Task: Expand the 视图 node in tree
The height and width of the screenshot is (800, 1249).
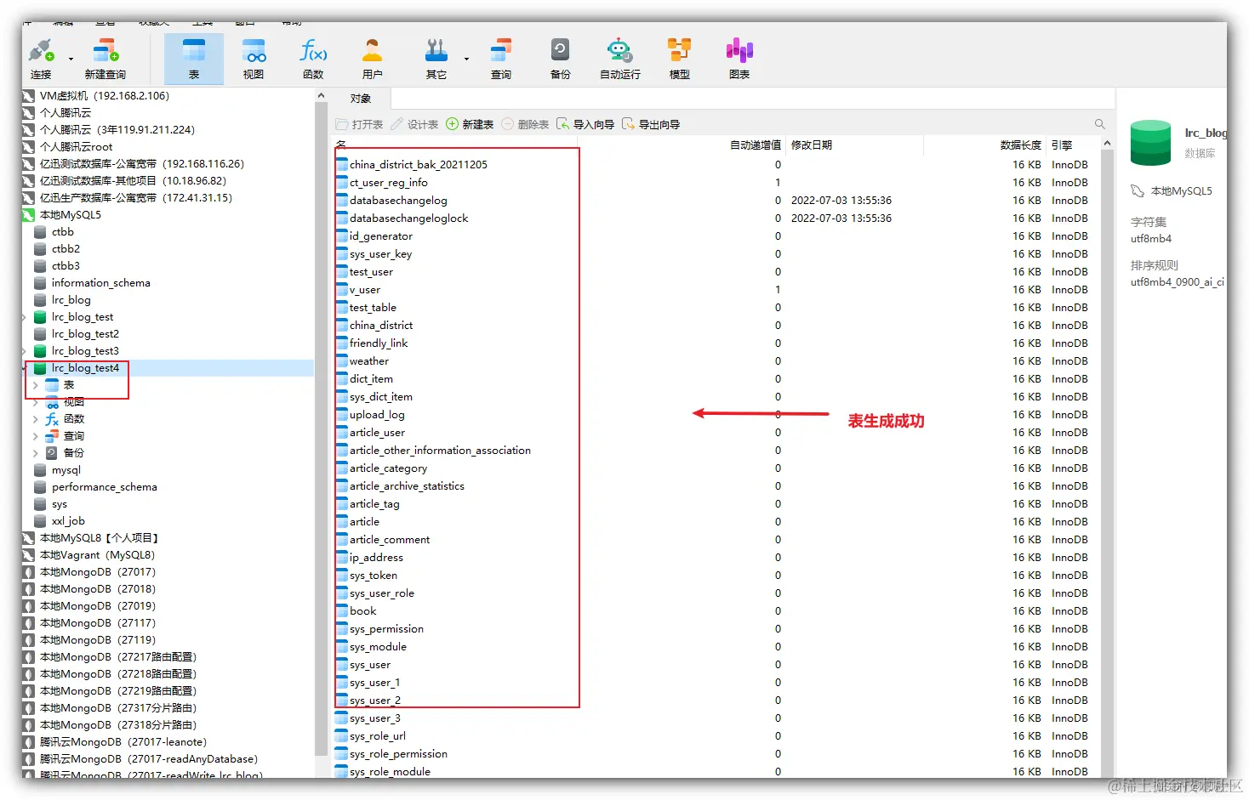Action: 35,402
